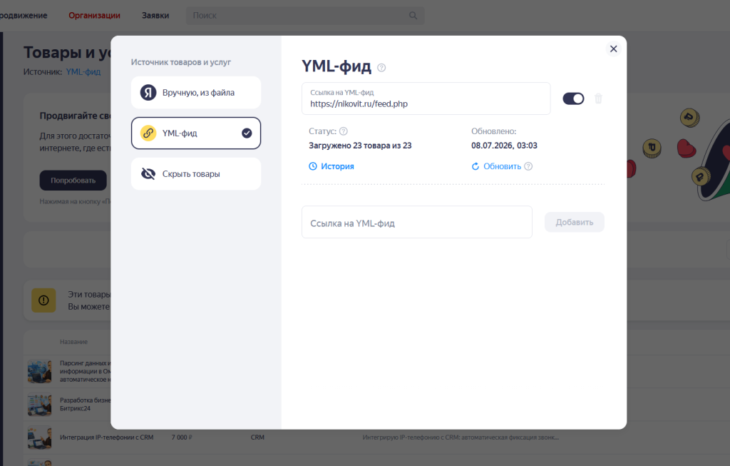Click the question mark icon beside Статус
This screenshot has width=730, height=466.
344,131
